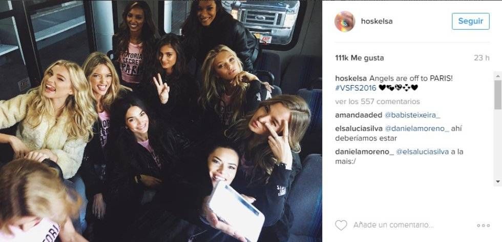The height and width of the screenshot is (242, 502).
Task: Click the comments scrollbar down arrow
Action: (x=498, y=181)
